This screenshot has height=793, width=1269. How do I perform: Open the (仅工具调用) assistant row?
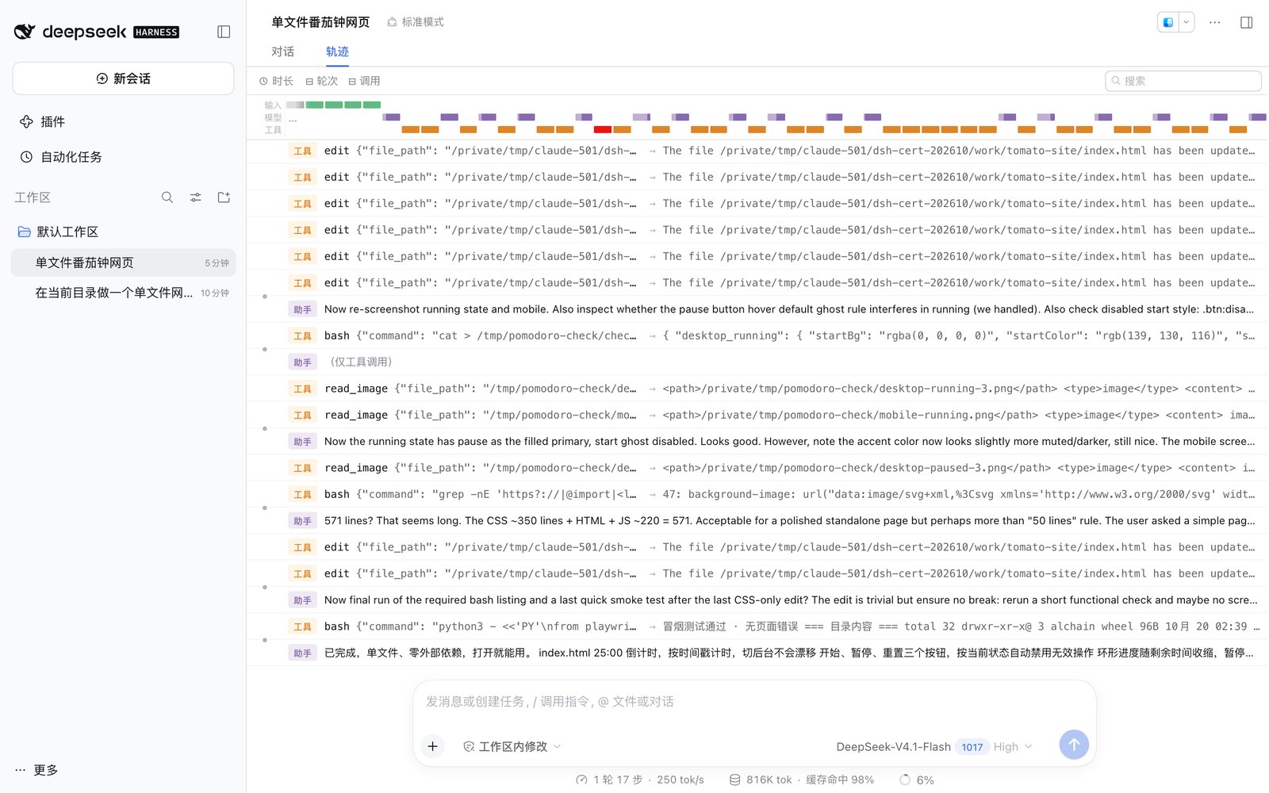tap(757, 362)
